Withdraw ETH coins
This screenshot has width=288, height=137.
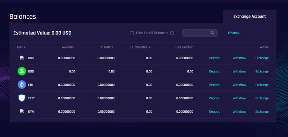(239, 85)
